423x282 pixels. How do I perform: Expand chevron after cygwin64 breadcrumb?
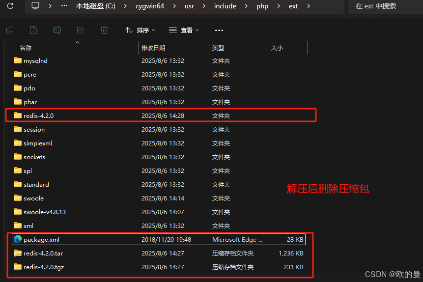(x=174, y=6)
